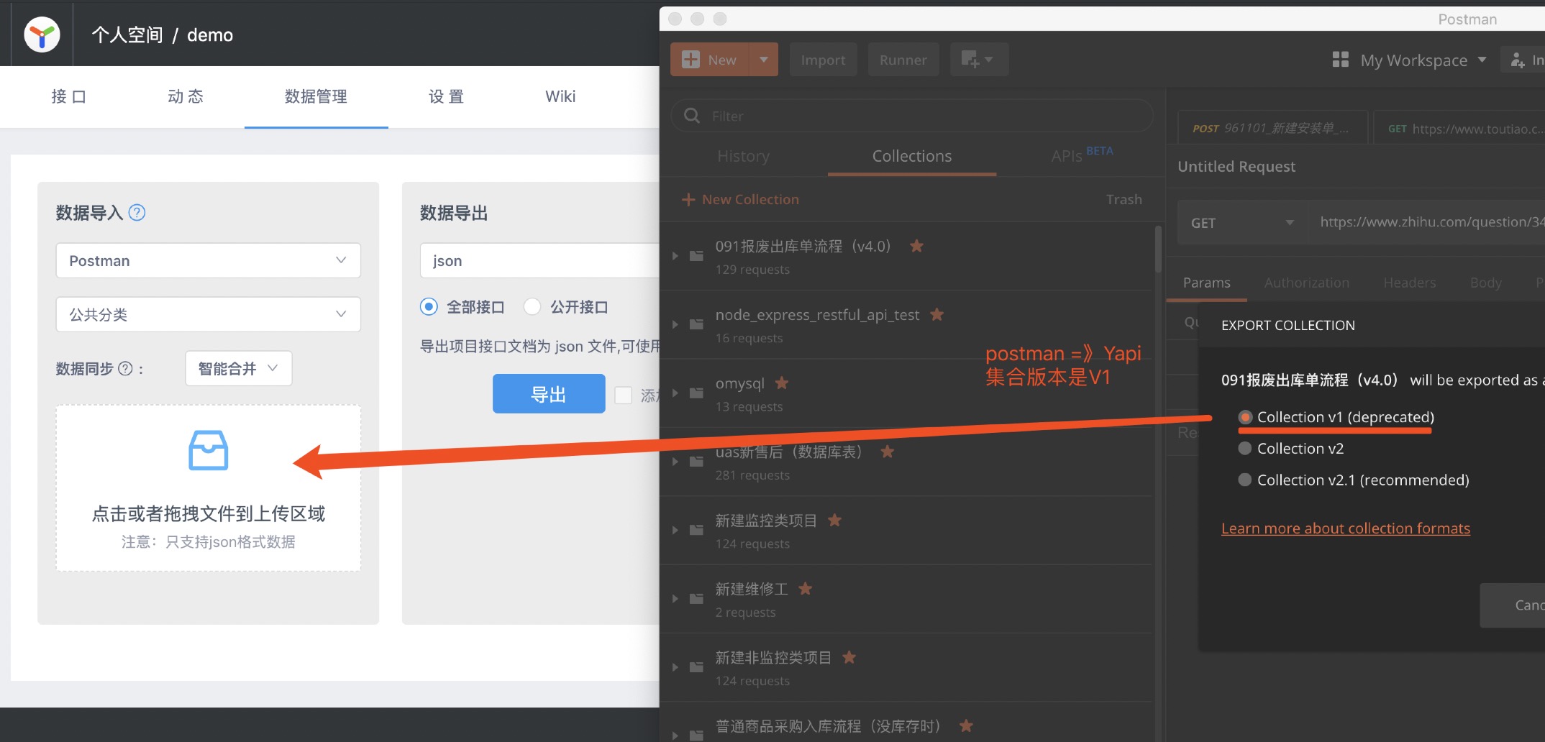The height and width of the screenshot is (742, 1545).
Task: Open the GET toutiao request tab
Action: 1460,129
